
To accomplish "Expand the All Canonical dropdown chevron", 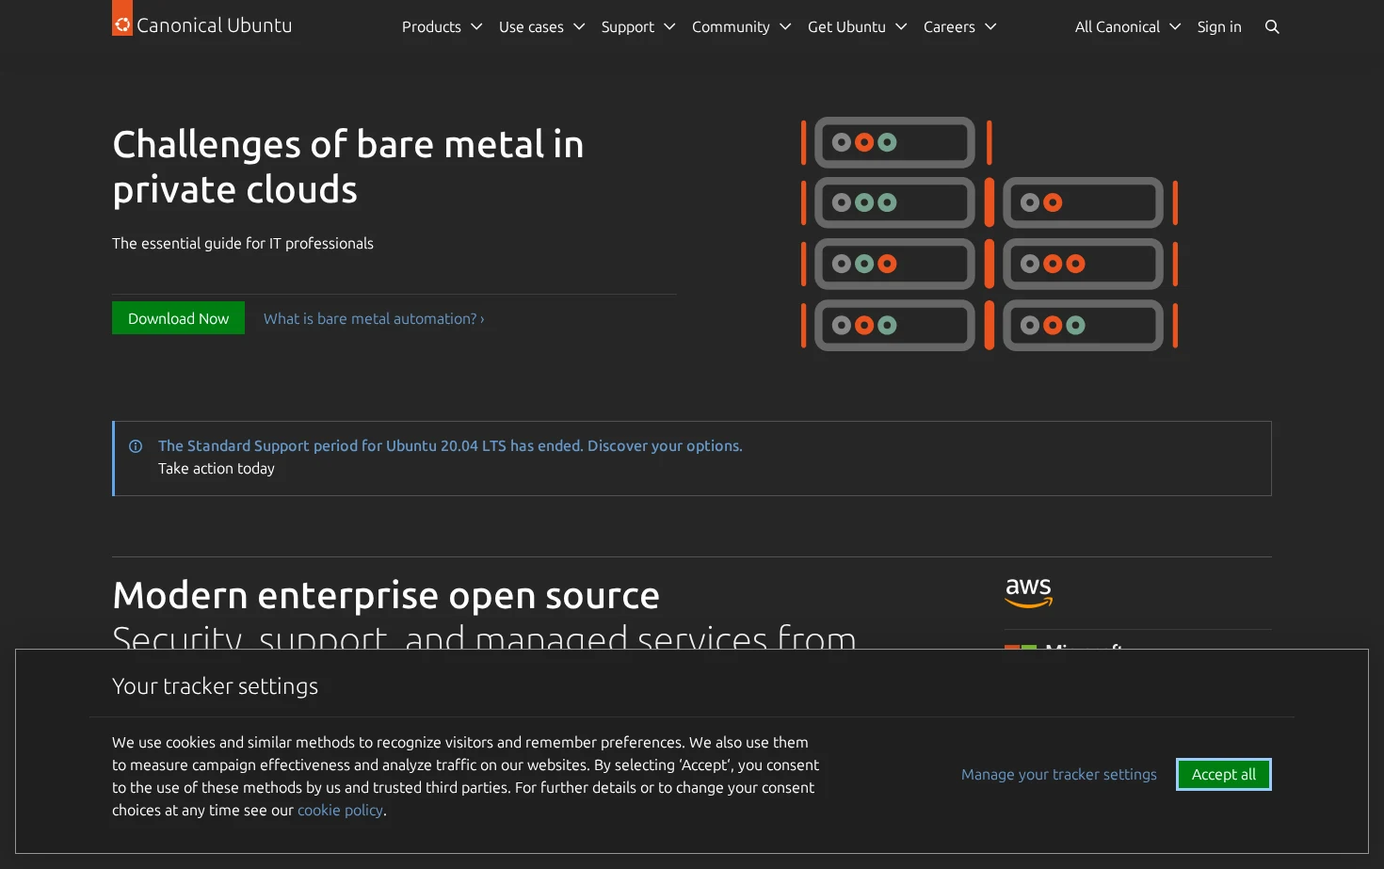I will [x=1175, y=27].
